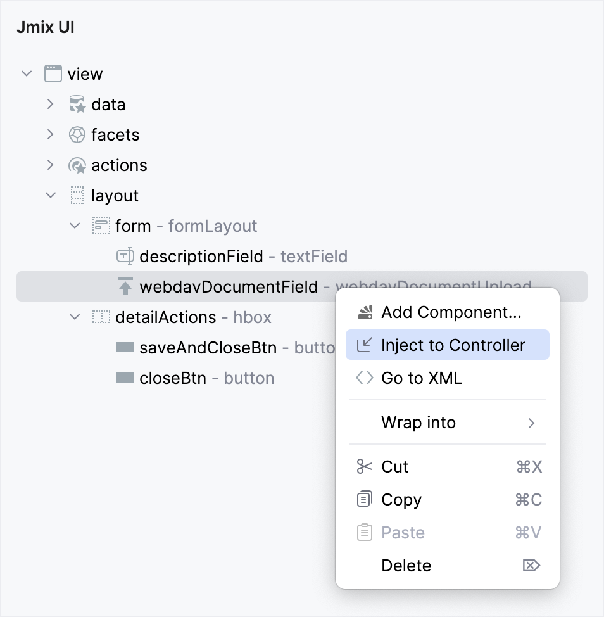Click the textField icon beside descriptionField
This screenshot has height=617, width=604.
point(124,256)
